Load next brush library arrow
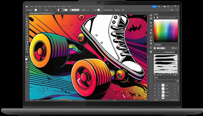 tap(160, 75)
